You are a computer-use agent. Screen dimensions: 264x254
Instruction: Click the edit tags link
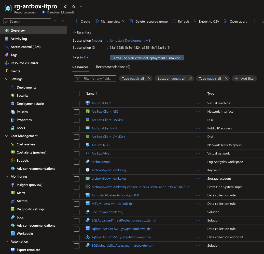pyautogui.click(x=84, y=57)
